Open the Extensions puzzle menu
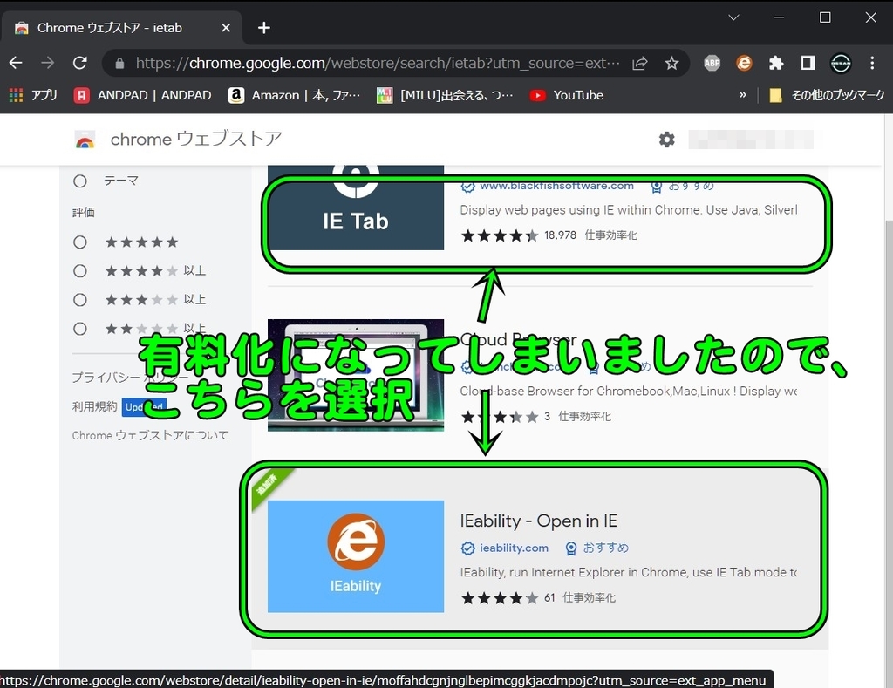This screenshot has width=893, height=688. (775, 63)
